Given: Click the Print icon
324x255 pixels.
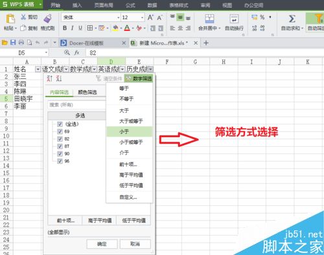Looking at the screenshot, I should coord(21,43).
